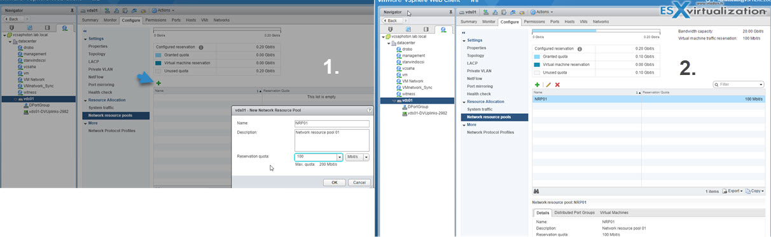771x237 pixels.
Task: Open Actions menu in right window
Action: (x=541, y=12)
